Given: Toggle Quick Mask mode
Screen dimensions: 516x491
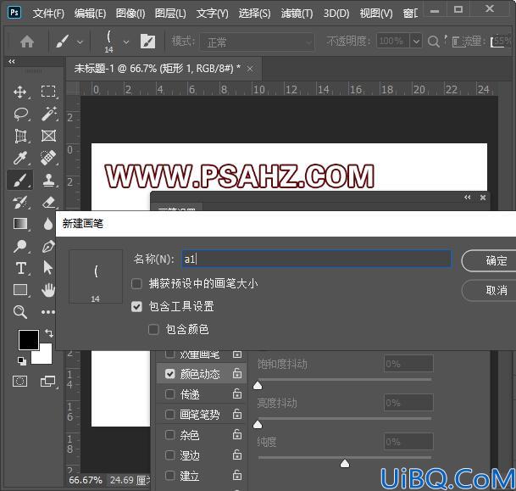Looking at the screenshot, I should 19,382.
